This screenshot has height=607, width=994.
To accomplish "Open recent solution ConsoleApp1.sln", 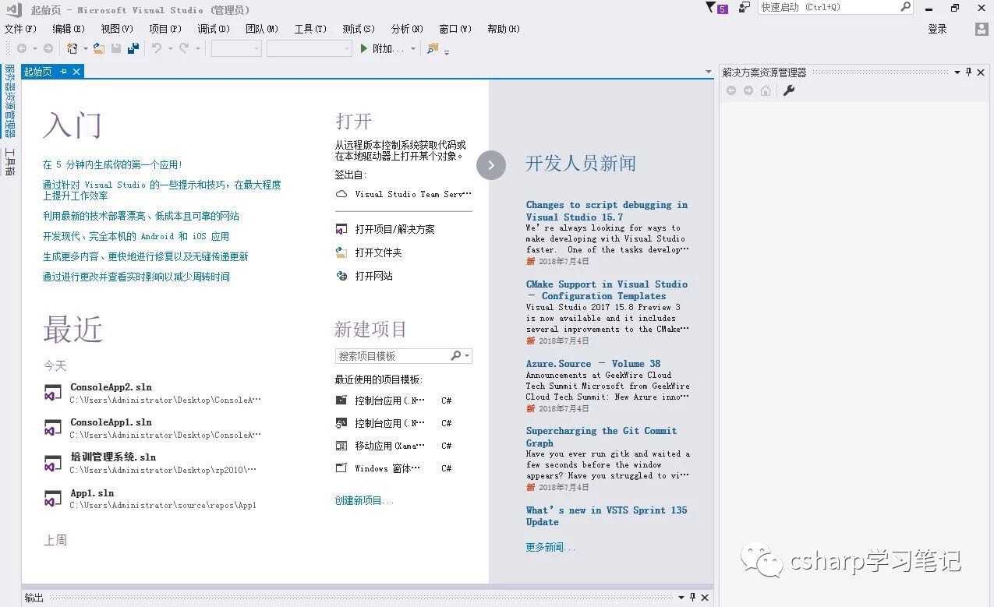I will click(x=152, y=428).
